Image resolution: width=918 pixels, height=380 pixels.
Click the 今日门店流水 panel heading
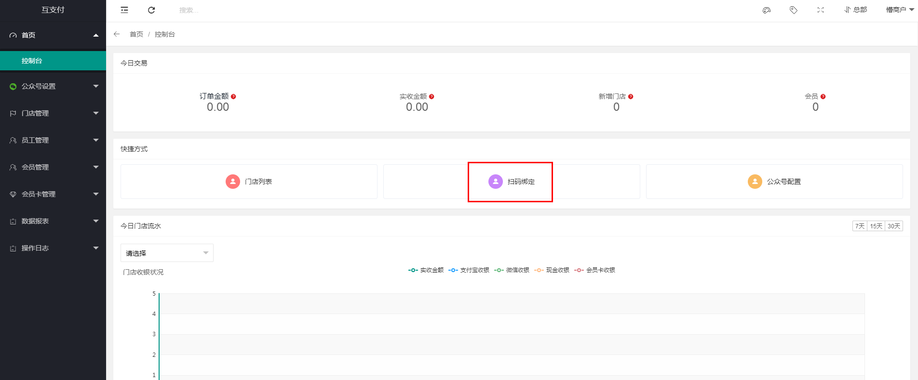pyautogui.click(x=141, y=226)
